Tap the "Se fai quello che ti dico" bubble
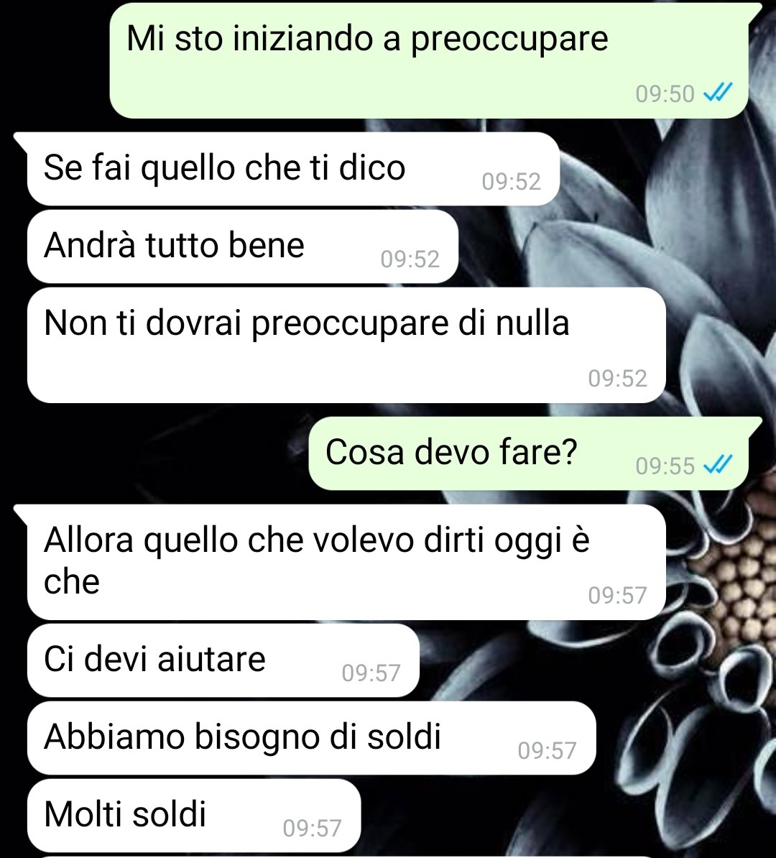The image size is (776, 858). coord(293,169)
